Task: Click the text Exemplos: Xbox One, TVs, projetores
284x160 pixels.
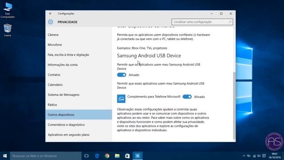Action: click(x=142, y=48)
